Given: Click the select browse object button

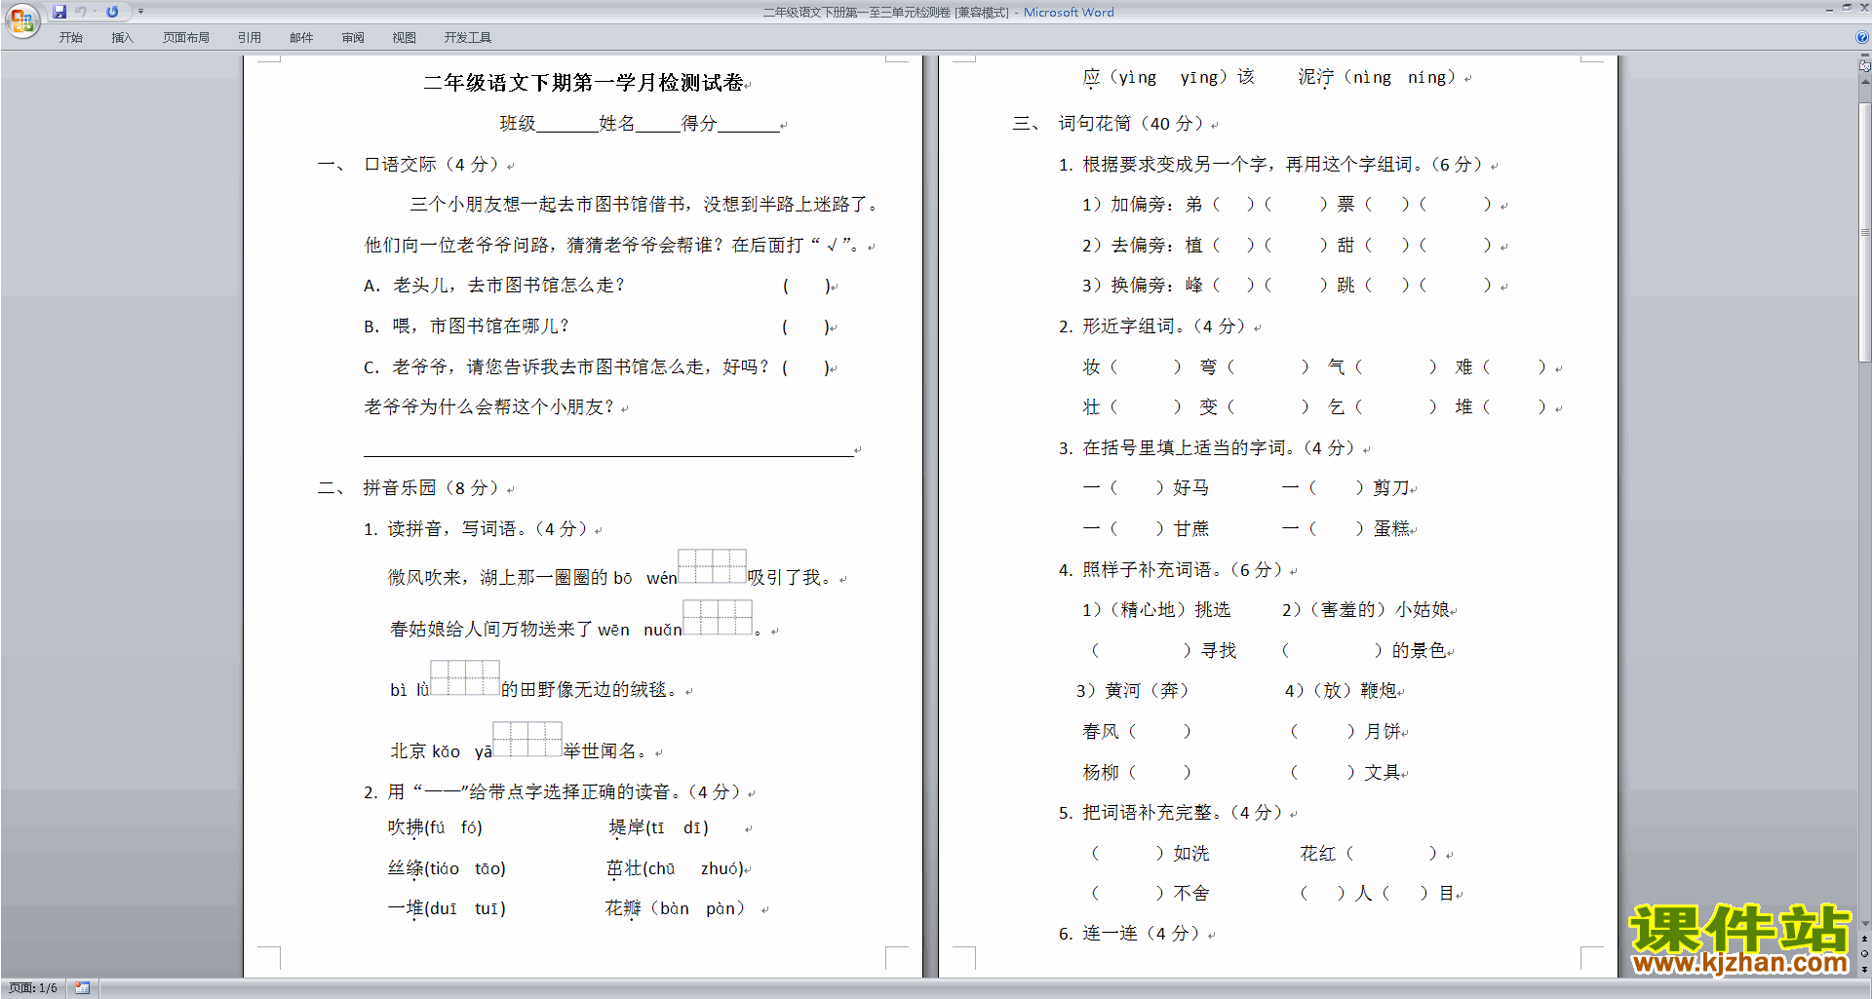Looking at the screenshot, I should (x=1865, y=953).
